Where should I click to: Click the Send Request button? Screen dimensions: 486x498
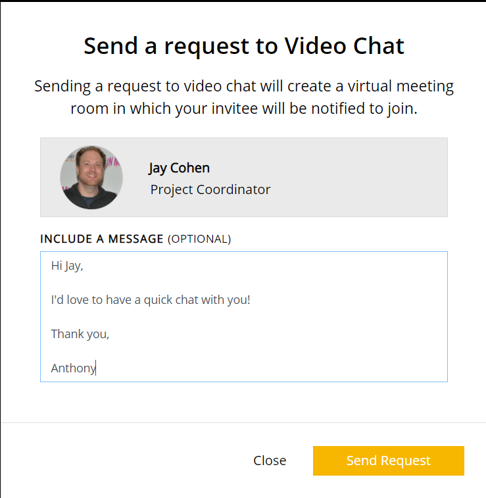click(x=388, y=461)
